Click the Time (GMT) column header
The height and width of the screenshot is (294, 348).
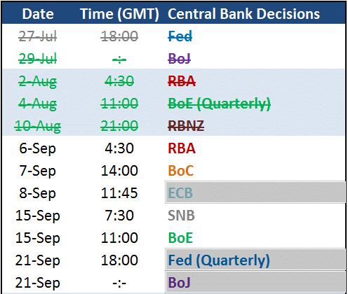[x=119, y=14]
